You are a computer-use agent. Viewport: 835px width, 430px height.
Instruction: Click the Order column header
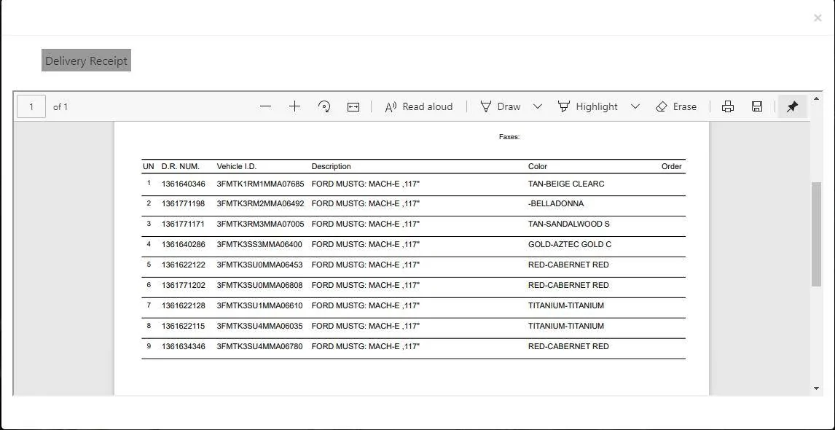click(672, 166)
